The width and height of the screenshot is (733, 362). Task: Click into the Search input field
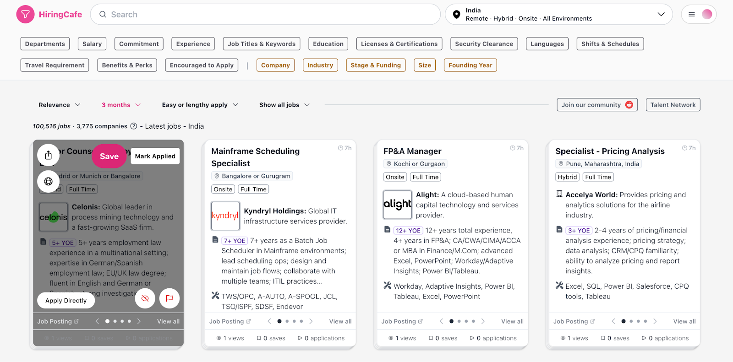[x=266, y=15]
